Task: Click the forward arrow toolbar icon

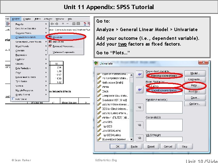Action: click(x=57, y=24)
